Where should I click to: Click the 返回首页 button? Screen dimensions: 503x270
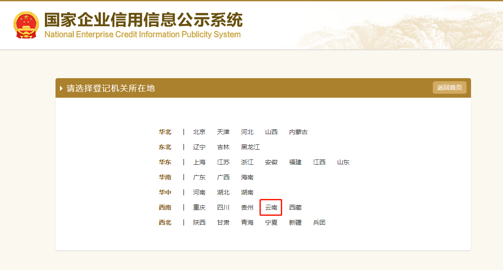point(449,87)
